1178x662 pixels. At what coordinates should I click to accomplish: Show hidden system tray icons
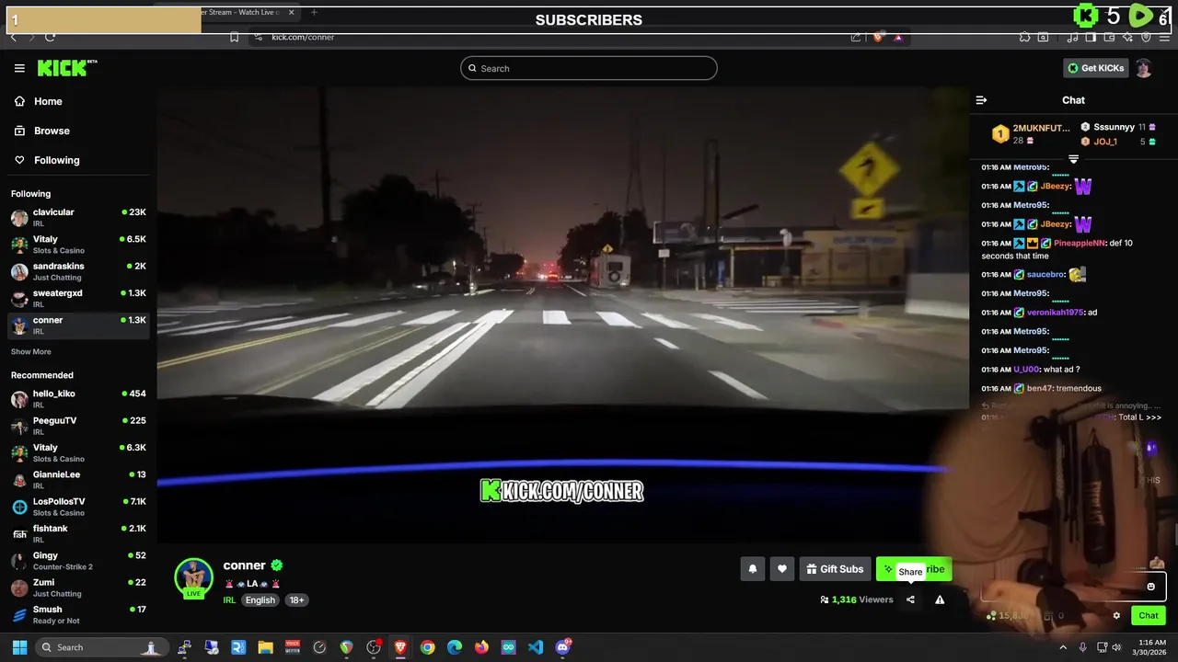1063,647
